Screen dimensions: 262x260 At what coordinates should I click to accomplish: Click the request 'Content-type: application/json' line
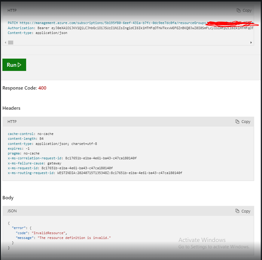(38, 33)
